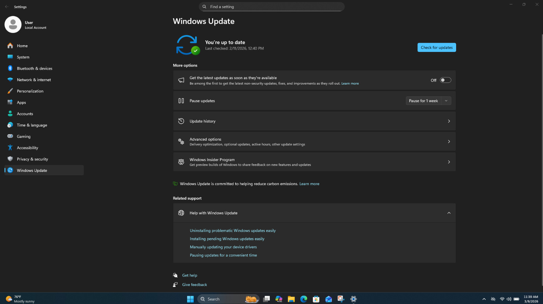
Task: Open Outlook from the taskbar
Action: point(329,299)
